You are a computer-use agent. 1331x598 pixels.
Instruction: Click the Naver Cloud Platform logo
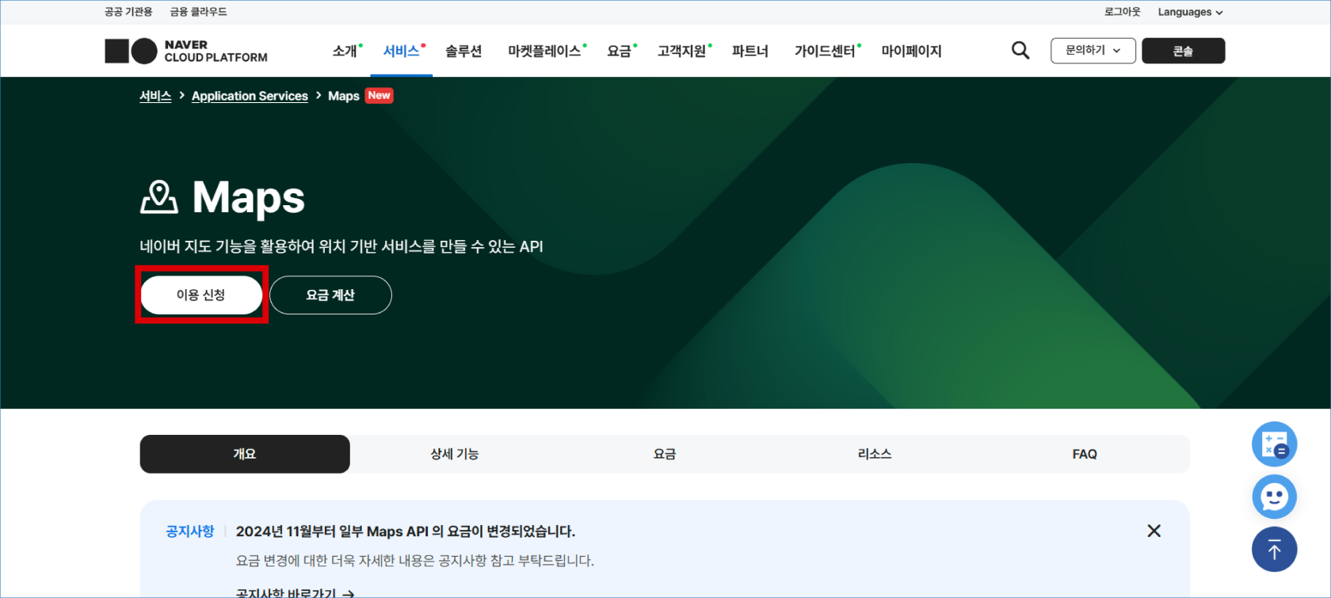coord(186,51)
